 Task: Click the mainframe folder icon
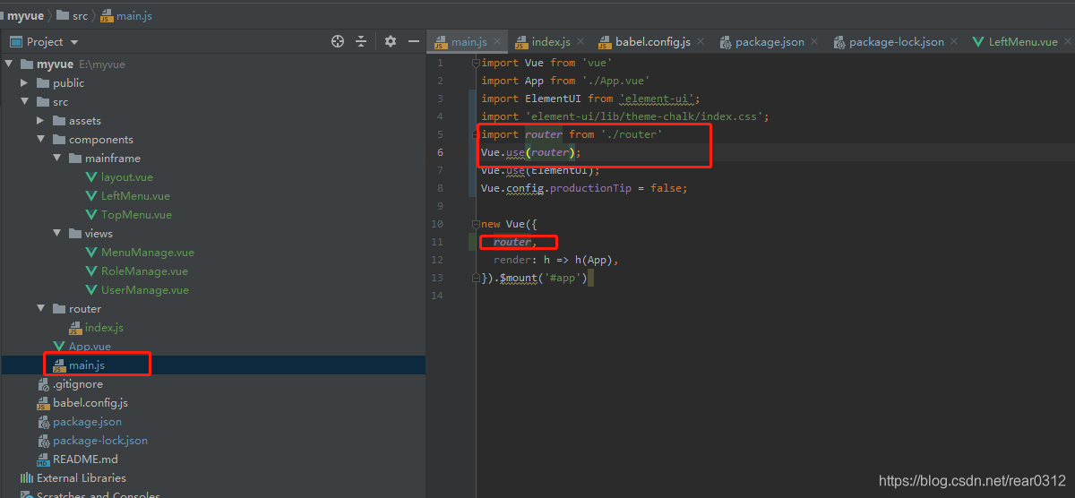75,158
